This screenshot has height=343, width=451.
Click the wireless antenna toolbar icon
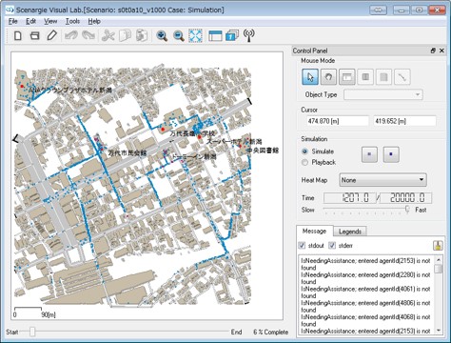249,35
